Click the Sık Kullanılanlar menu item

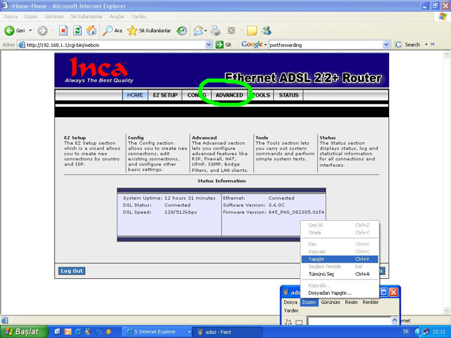pyautogui.click(x=86, y=17)
